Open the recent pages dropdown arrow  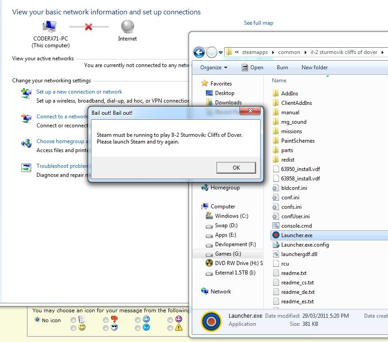pos(221,52)
